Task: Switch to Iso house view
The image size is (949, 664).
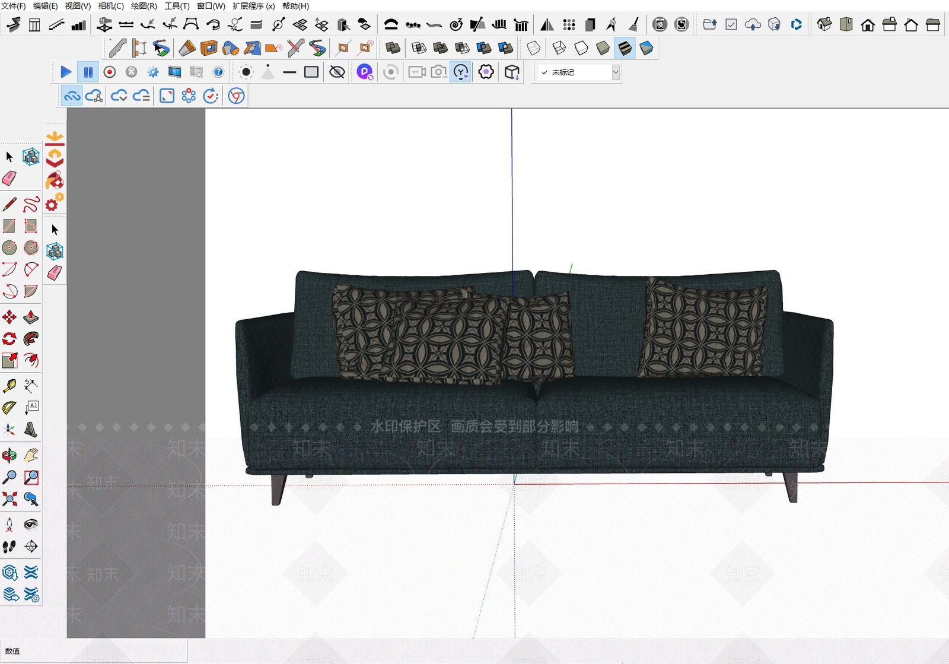Action: coord(824,24)
